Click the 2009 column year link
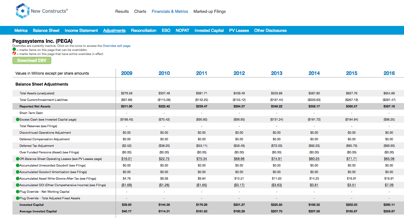 127,73
